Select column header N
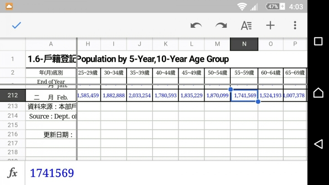 244,44
